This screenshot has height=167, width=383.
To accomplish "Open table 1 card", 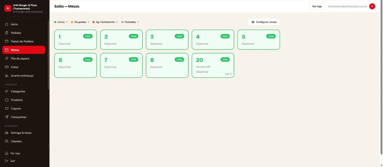I will click(75, 39).
